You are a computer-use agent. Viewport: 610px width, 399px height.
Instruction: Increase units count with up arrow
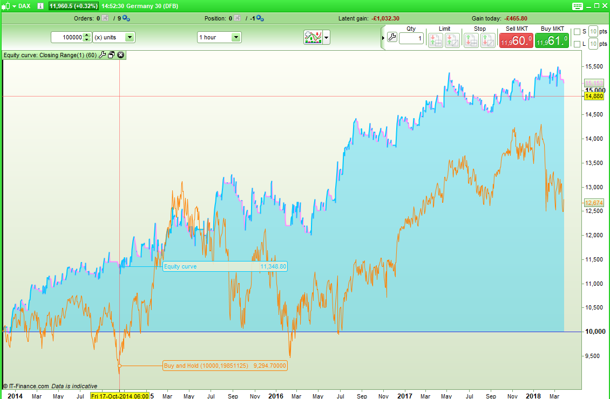tap(87, 35)
